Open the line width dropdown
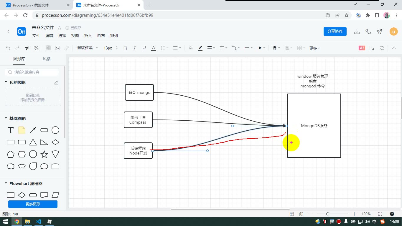 [211, 48]
